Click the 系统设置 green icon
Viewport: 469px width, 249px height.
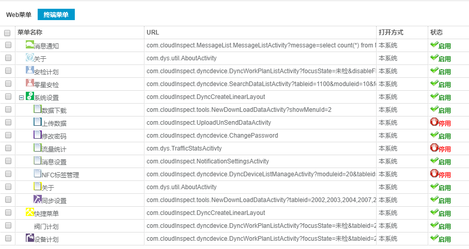[29, 96]
